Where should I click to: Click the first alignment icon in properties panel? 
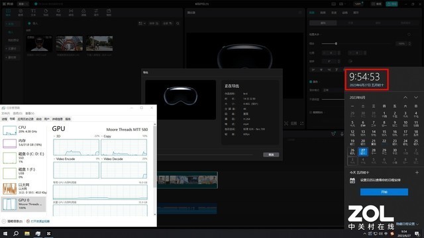313,69
